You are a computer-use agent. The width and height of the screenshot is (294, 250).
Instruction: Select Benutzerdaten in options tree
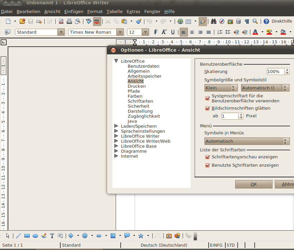pyautogui.click(x=143, y=66)
